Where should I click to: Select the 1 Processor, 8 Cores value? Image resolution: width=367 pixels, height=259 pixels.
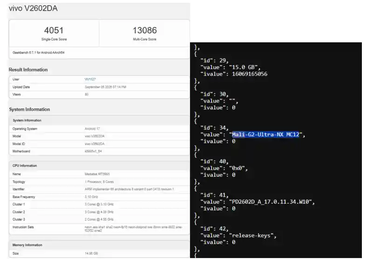point(99,182)
